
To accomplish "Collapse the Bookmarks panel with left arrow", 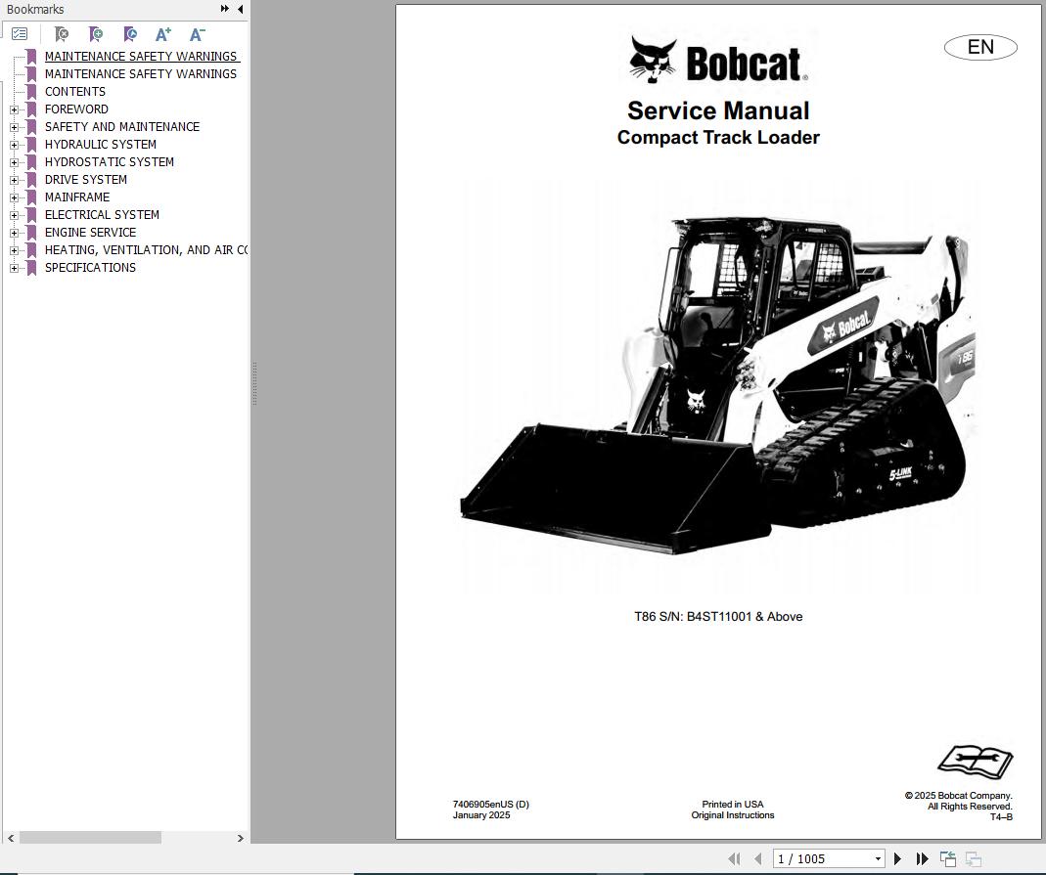I will pyautogui.click(x=240, y=9).
